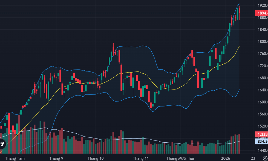Click the red 1894 current price label
Screen dimensions: 268x161
(x=261, y=13)
